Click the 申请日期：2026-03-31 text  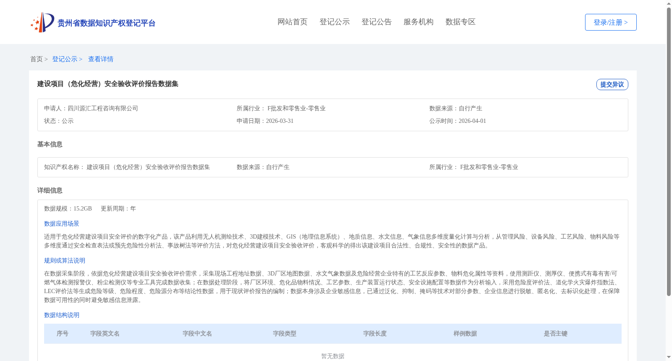click(265, 121)
